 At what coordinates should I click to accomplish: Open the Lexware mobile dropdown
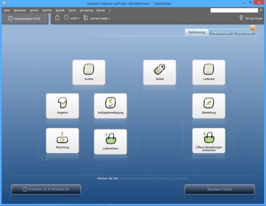pos(97,18)
